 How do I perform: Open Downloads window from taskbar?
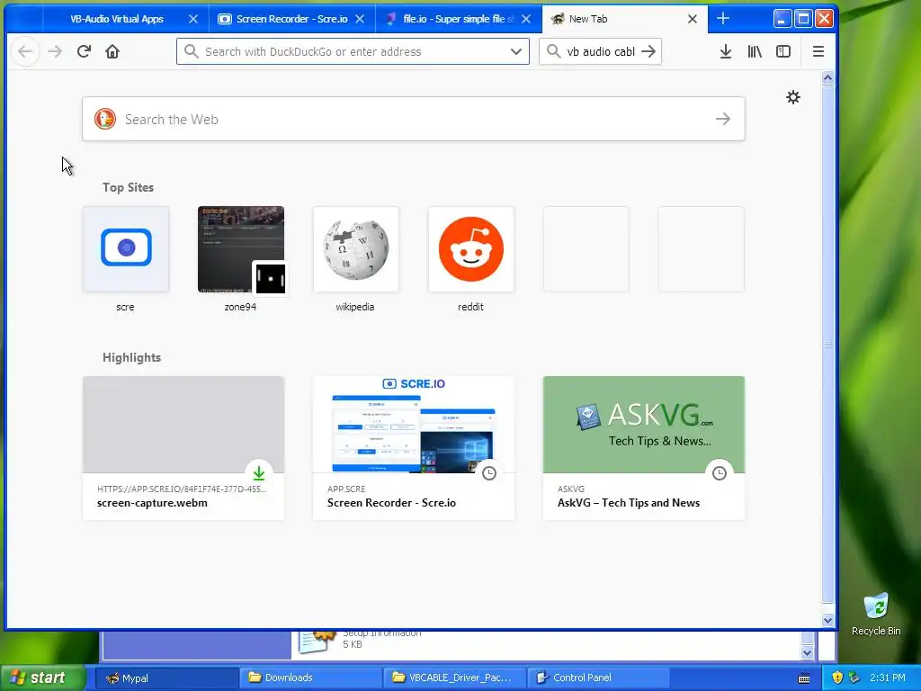pyautogui.click(x=310, y=678)
